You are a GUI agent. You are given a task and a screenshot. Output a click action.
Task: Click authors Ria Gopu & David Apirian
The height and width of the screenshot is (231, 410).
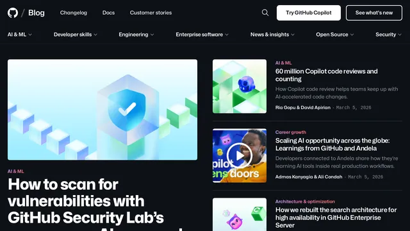point(303,107)
